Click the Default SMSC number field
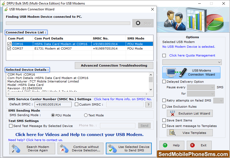This screenshot has height=158, width=230. coord(53,104)
